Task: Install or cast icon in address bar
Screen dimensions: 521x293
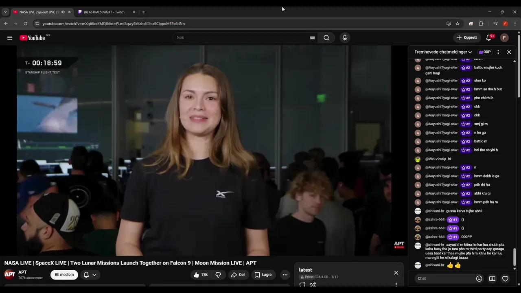Action: pyautogui.click(x=449, y=24)
